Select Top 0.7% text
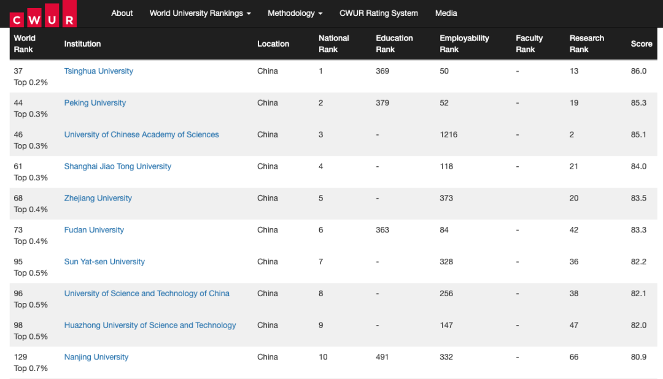 pyautogui.click(x=31, y=369)
